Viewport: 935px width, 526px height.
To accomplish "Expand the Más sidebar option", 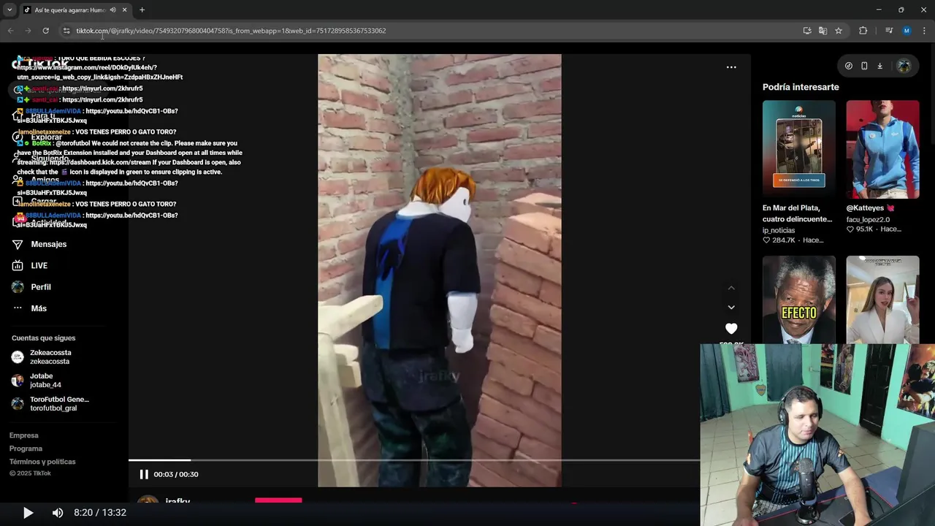I will [x=39, y=308].
